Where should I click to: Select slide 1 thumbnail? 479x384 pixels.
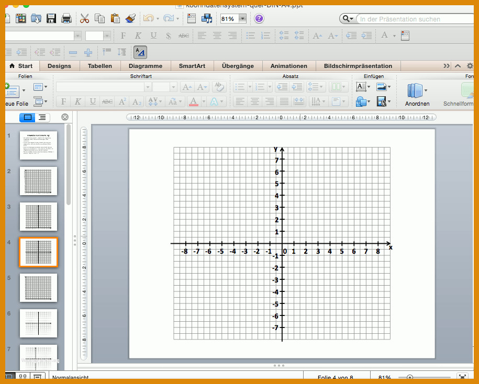click(x=39, y=145)
